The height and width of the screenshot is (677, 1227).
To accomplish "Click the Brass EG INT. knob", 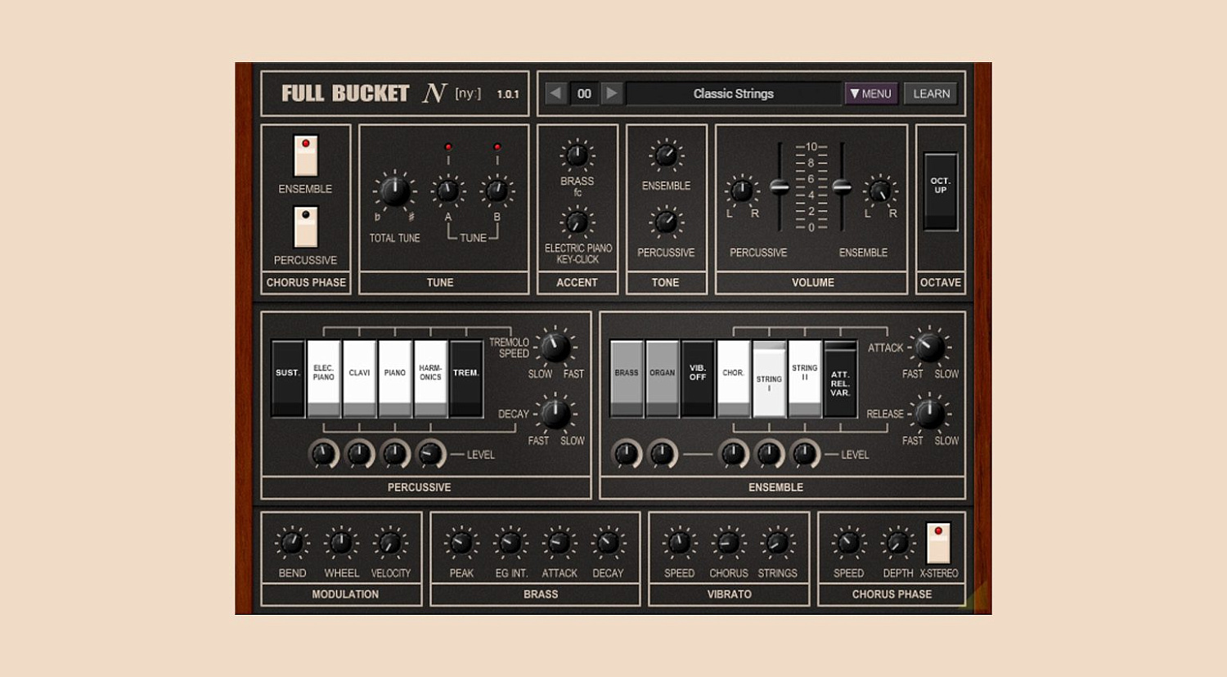I will click(510, 543).
